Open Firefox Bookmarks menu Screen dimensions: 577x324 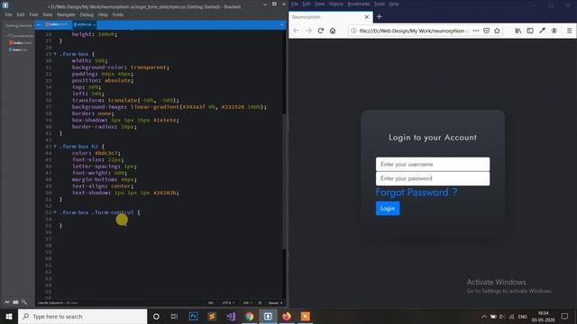pos(359,4)
